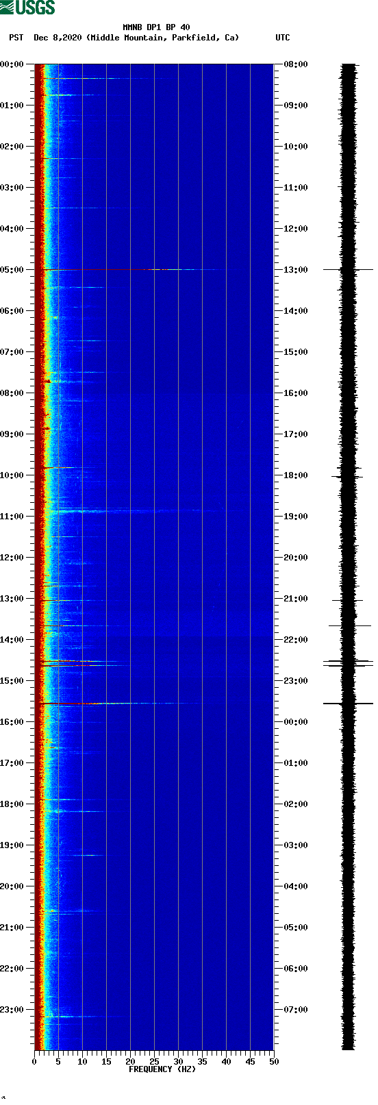The width and height of the screenshot is (378, 1105).
Task: Click the 16:00 UTC label on right axis
Action: 296,393
